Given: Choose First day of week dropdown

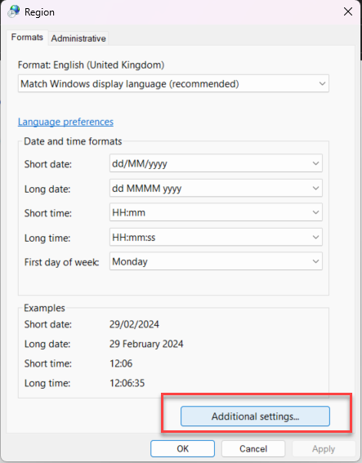Looking at the screenshot, I should (216, 261).
